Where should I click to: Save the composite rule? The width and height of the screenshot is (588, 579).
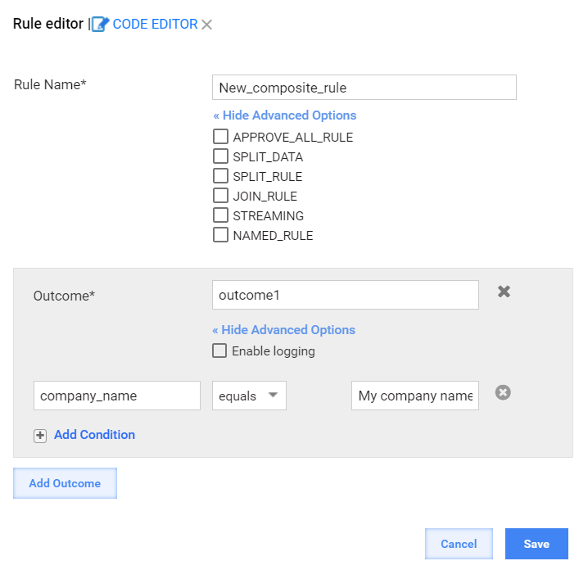pyautogui.click(x=536, y=544)
